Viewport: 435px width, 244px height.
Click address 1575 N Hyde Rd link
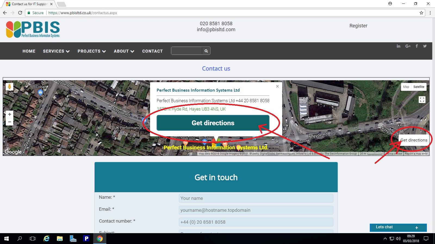click(x=191, y=109)
